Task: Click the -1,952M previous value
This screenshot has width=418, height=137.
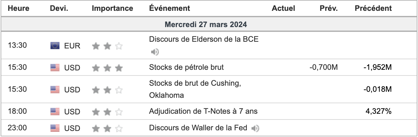Action: [377, 67]
